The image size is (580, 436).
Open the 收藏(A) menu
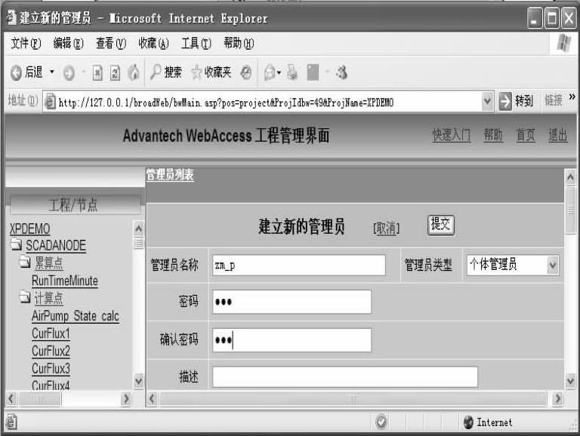153,43
